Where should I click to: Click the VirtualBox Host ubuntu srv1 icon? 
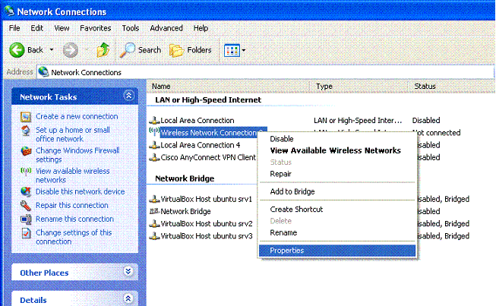point(154,199)
